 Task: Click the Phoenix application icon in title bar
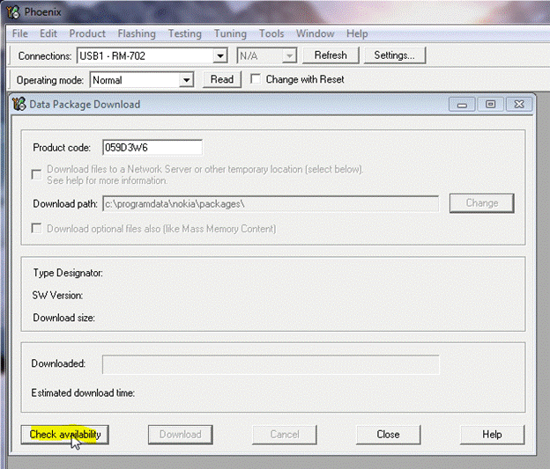(14, 12)
